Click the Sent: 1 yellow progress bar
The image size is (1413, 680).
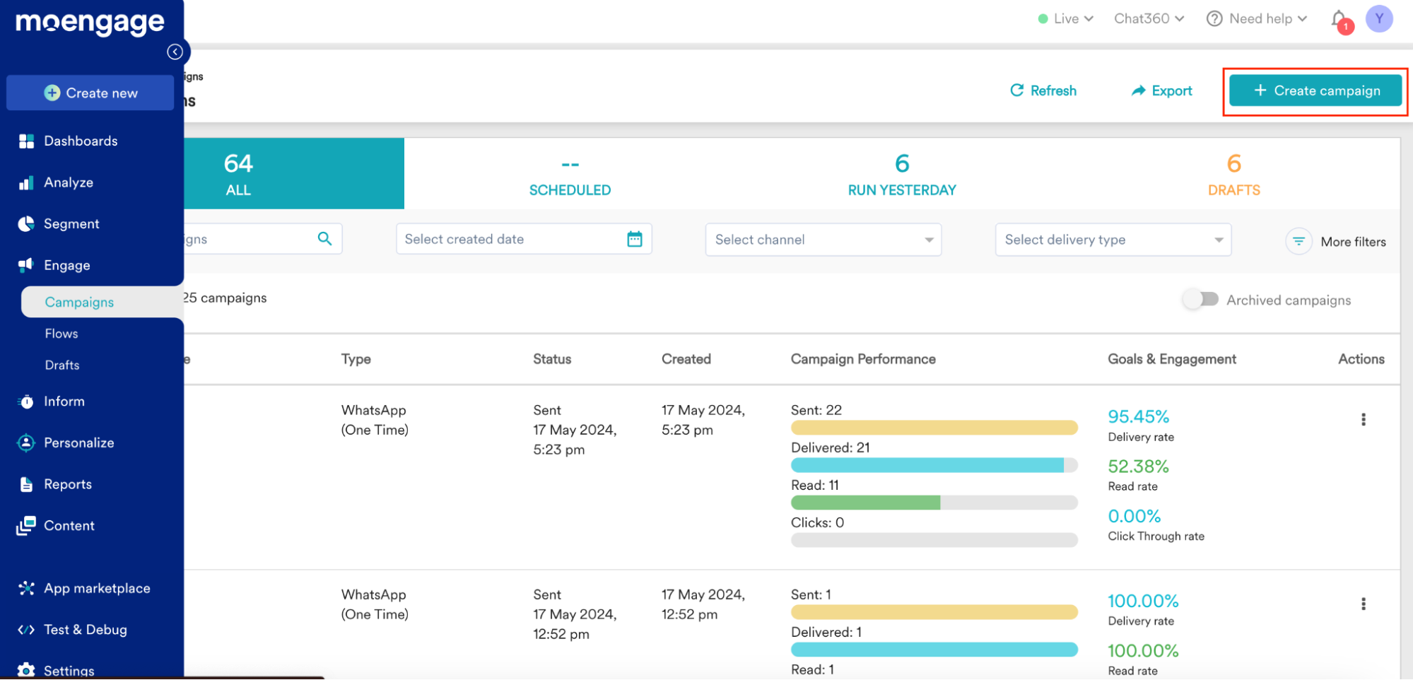934,612
